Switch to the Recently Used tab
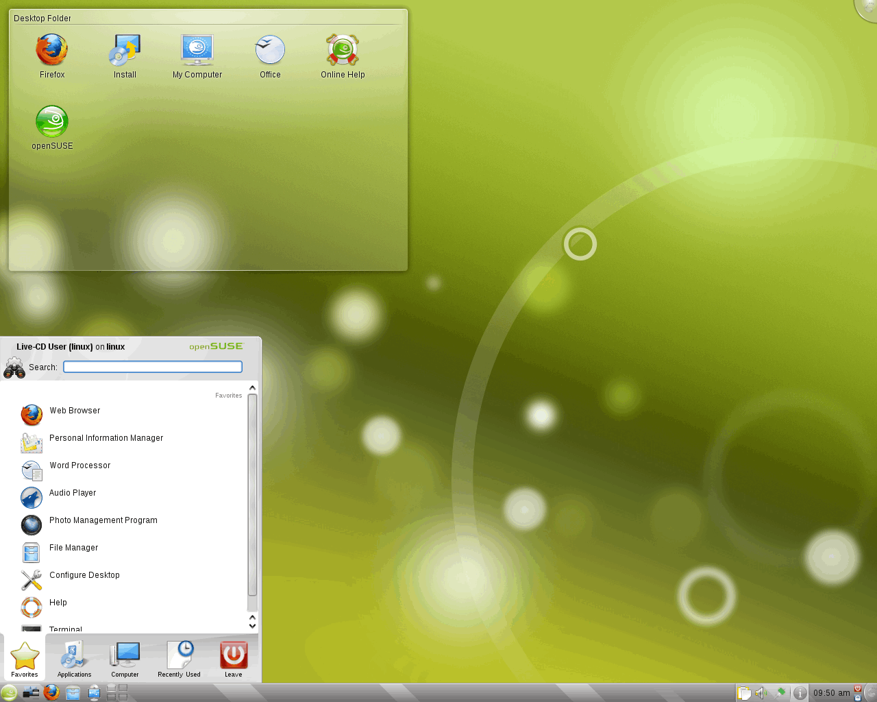877x702 pixels. tap(180, 659)
